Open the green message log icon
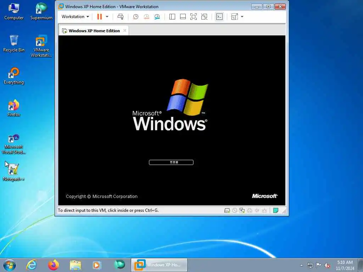This screenshot has height=272, width=363. (276, 210)
